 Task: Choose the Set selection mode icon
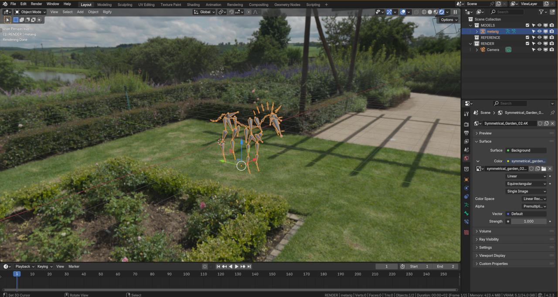pos(16,20)
